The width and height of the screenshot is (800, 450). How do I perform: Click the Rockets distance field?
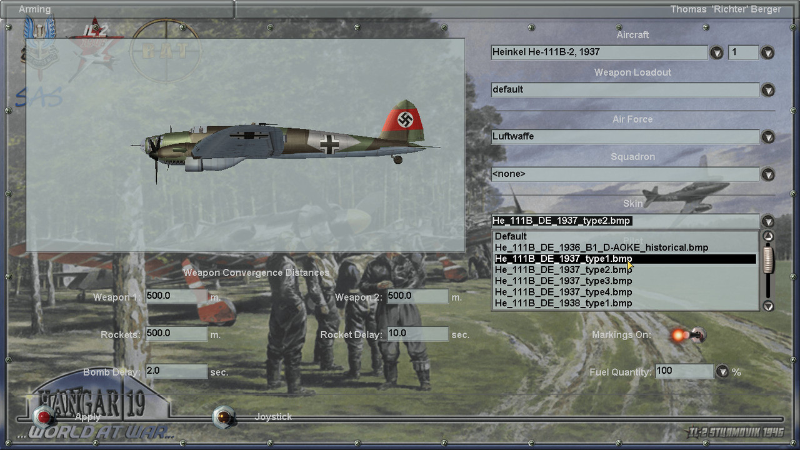[176, 334]
